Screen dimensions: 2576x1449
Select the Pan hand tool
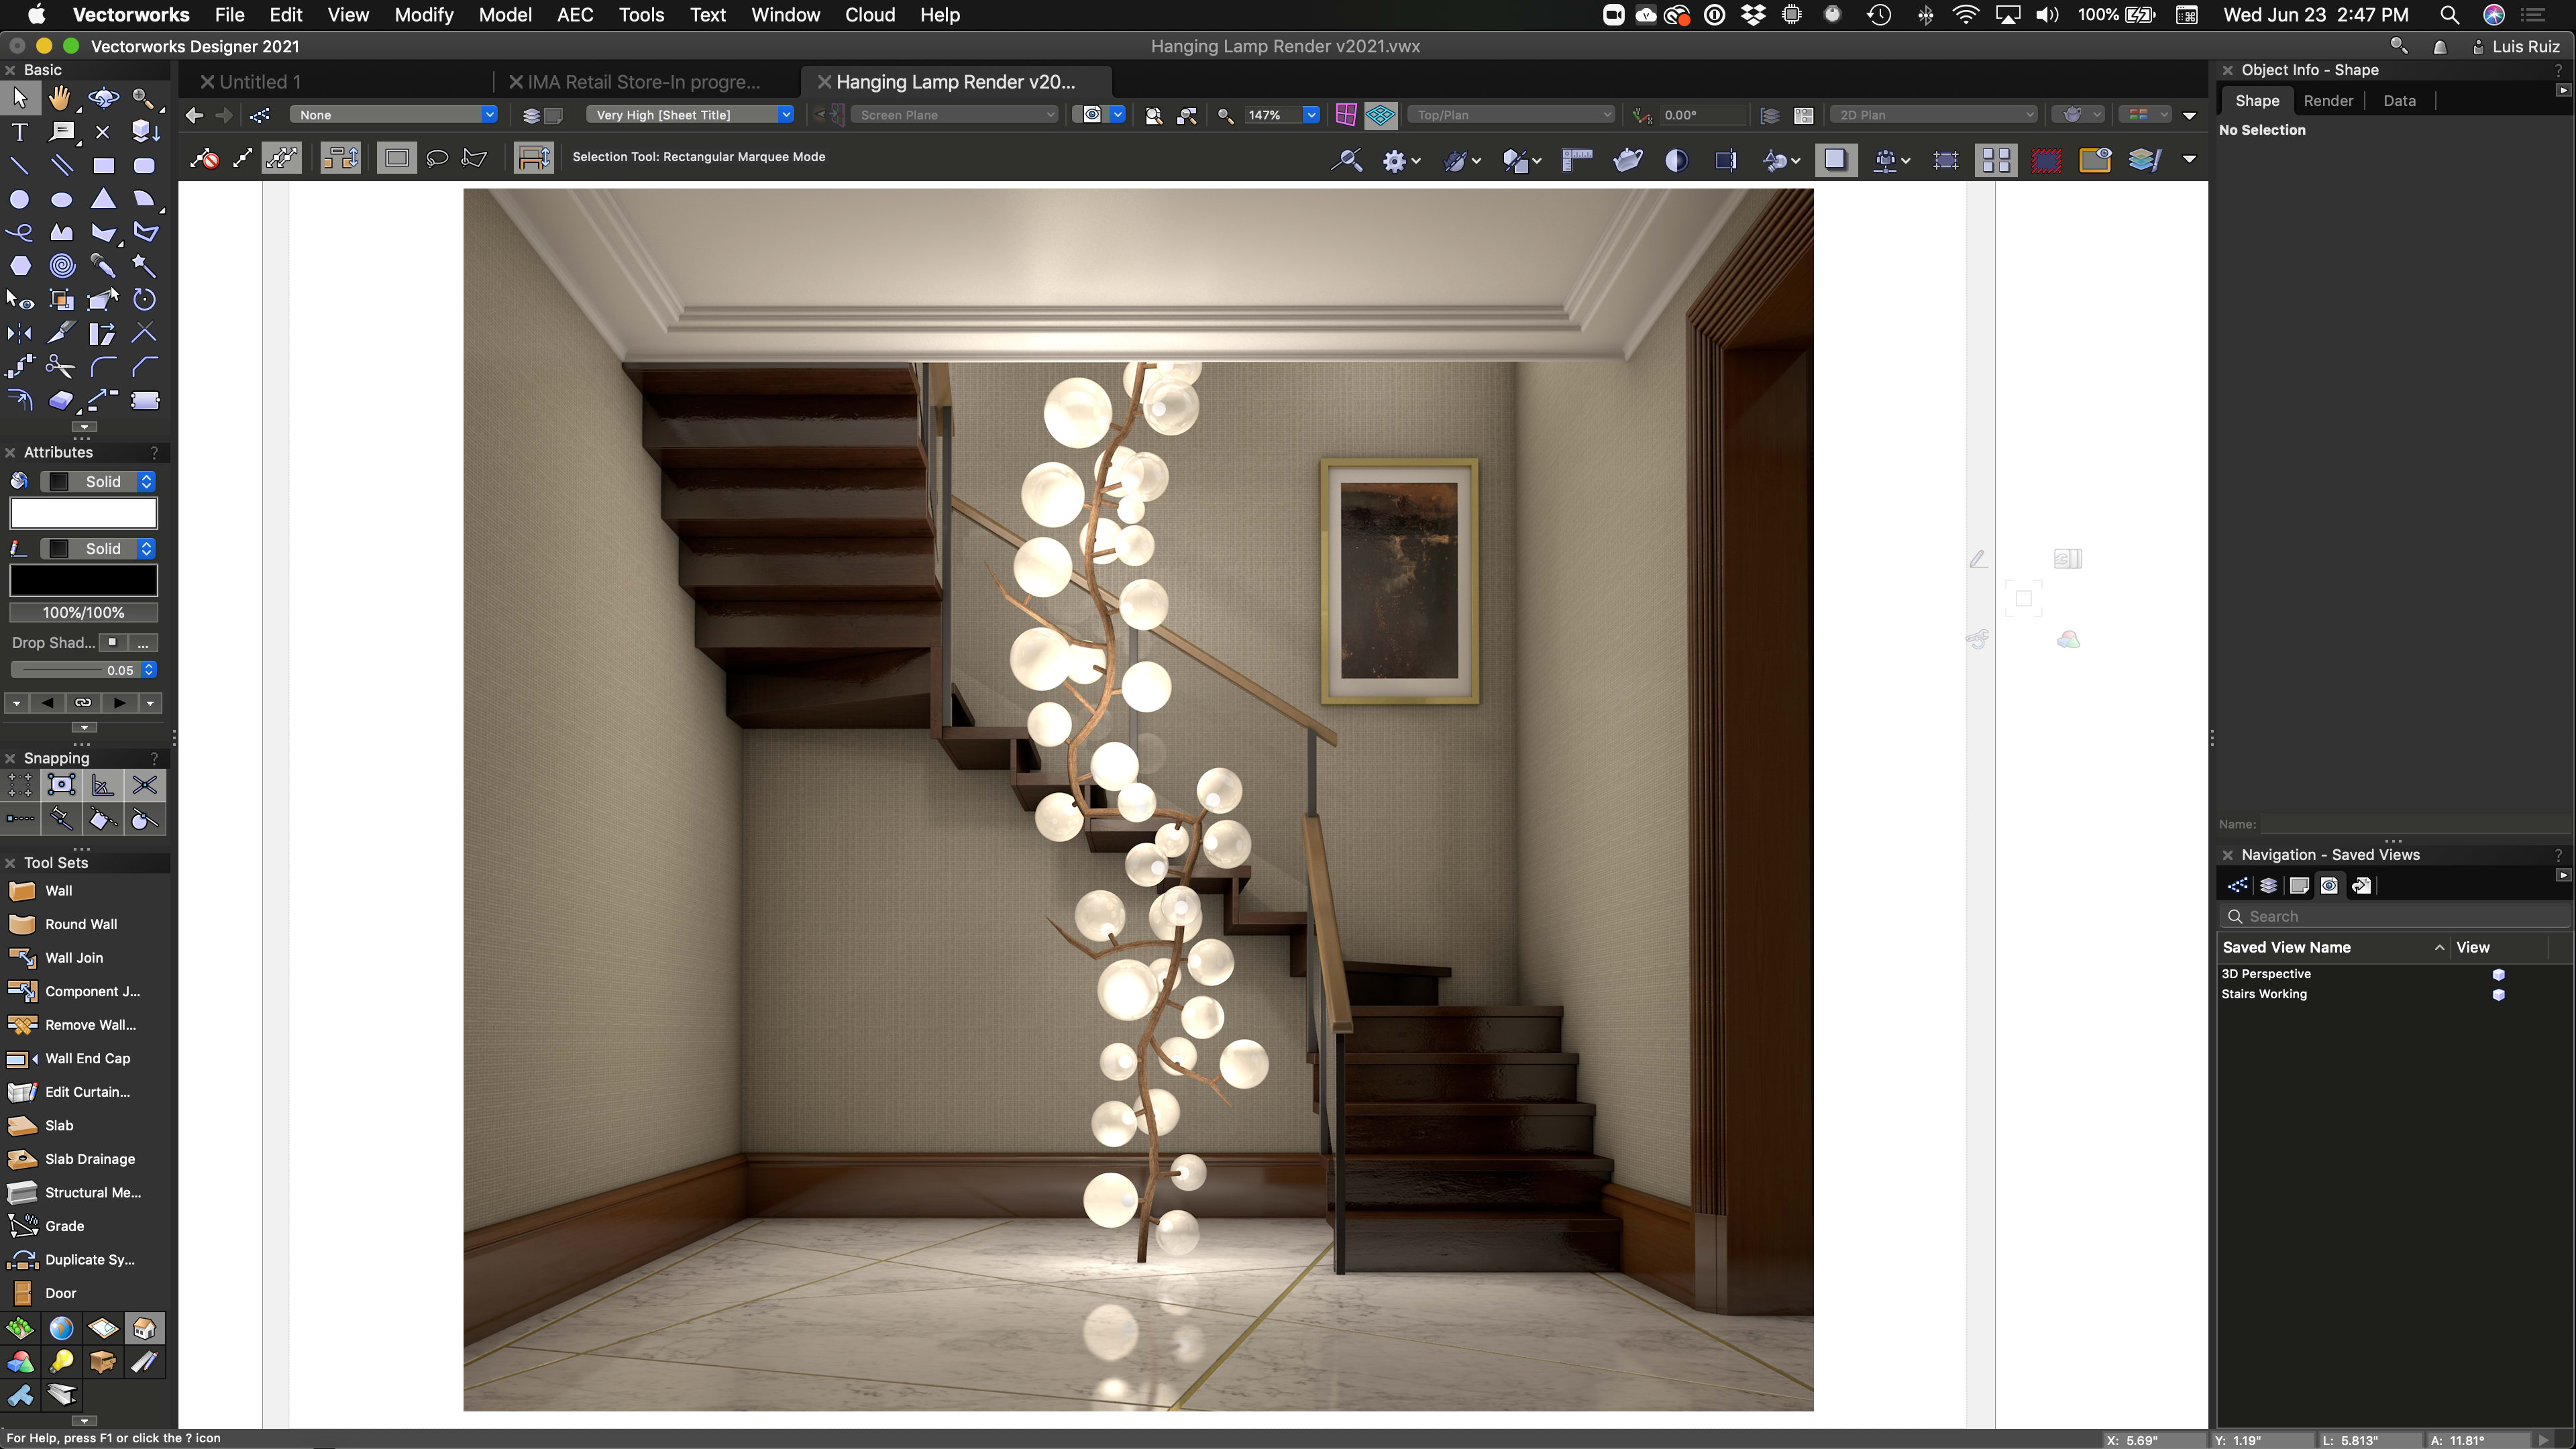61,98
